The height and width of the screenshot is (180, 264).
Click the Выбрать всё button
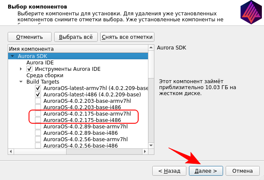76,37
